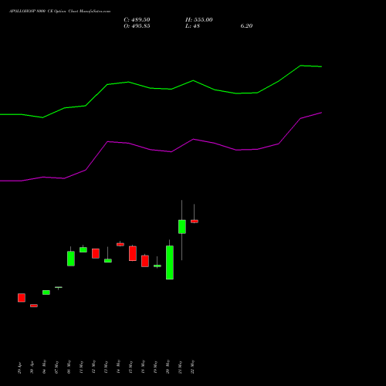This screenshot has width=386, height=386.
Task: Click the red candle for 12 May
Action: coord(96,253)
